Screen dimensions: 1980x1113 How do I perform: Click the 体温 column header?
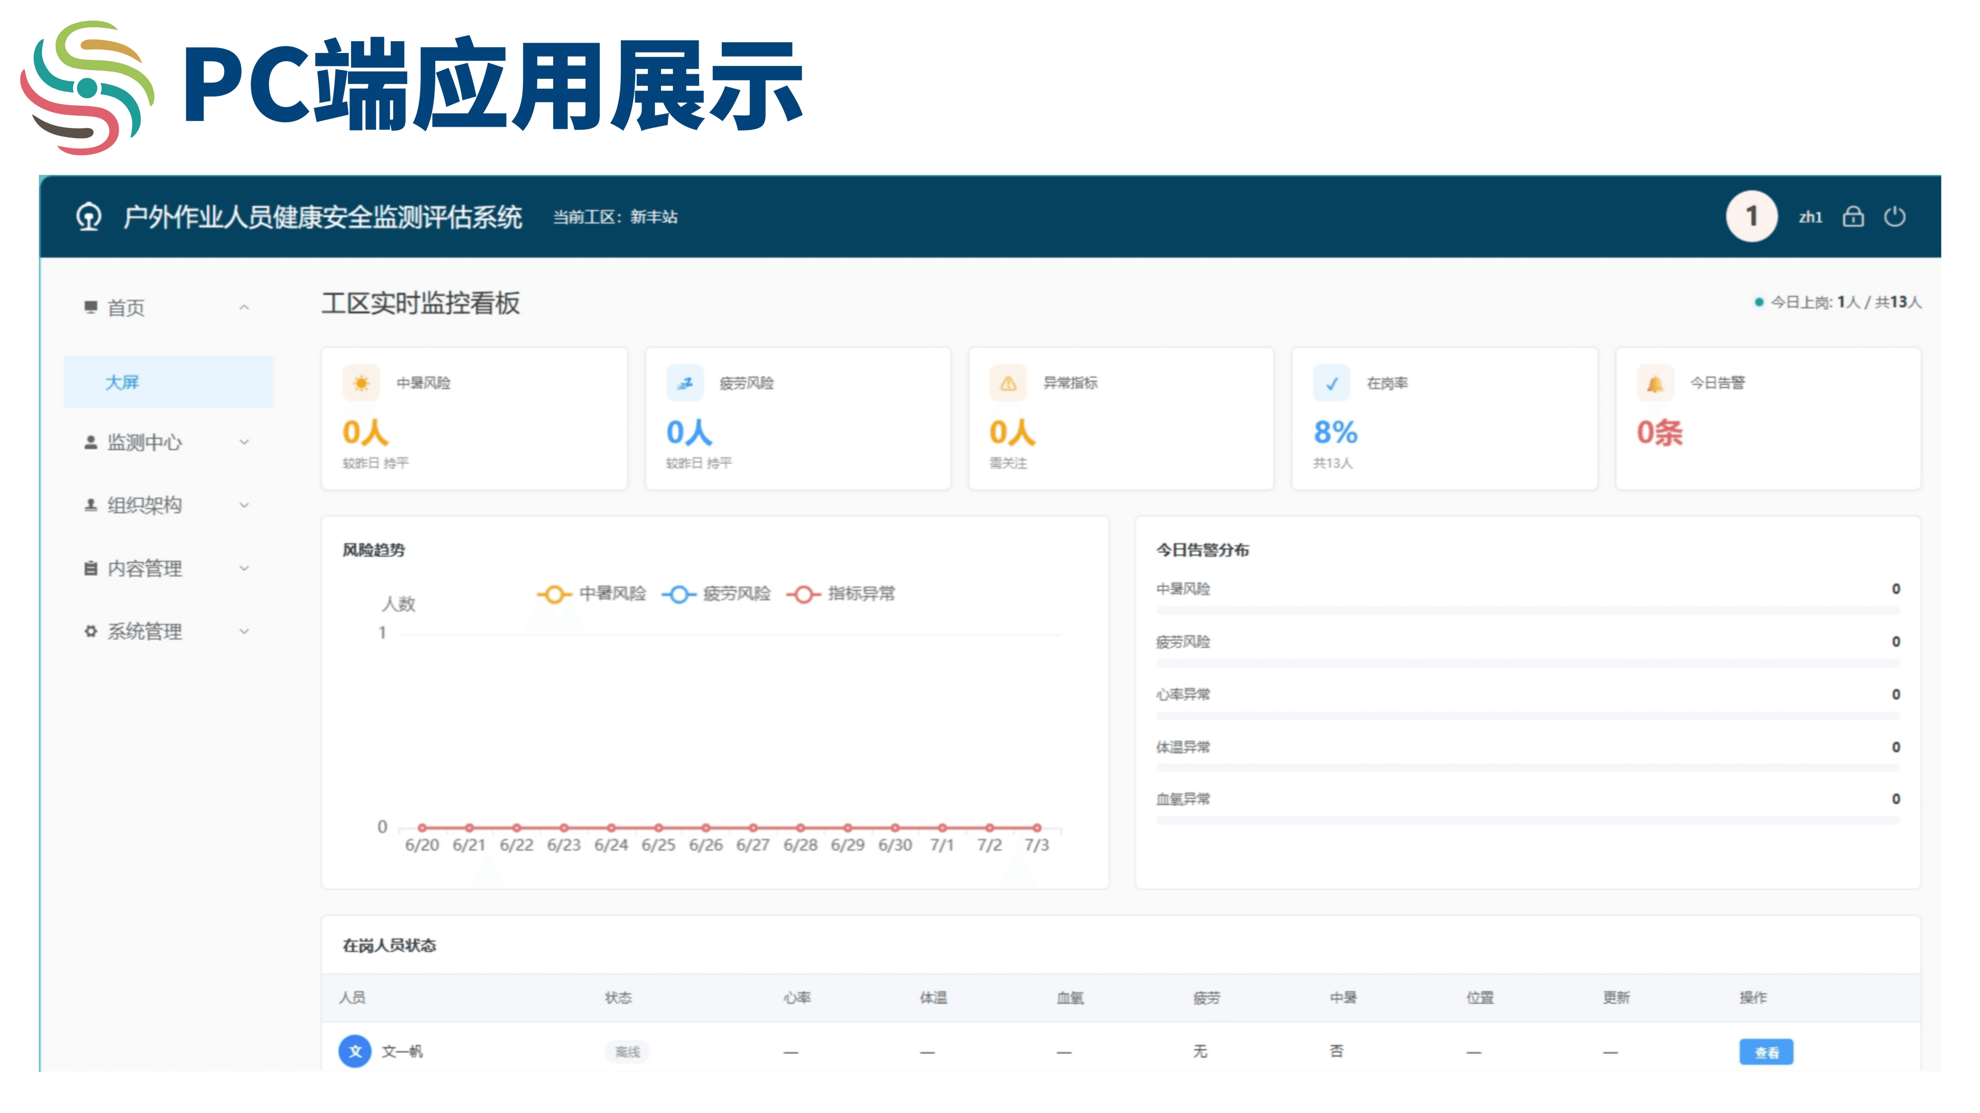[933, 998]
